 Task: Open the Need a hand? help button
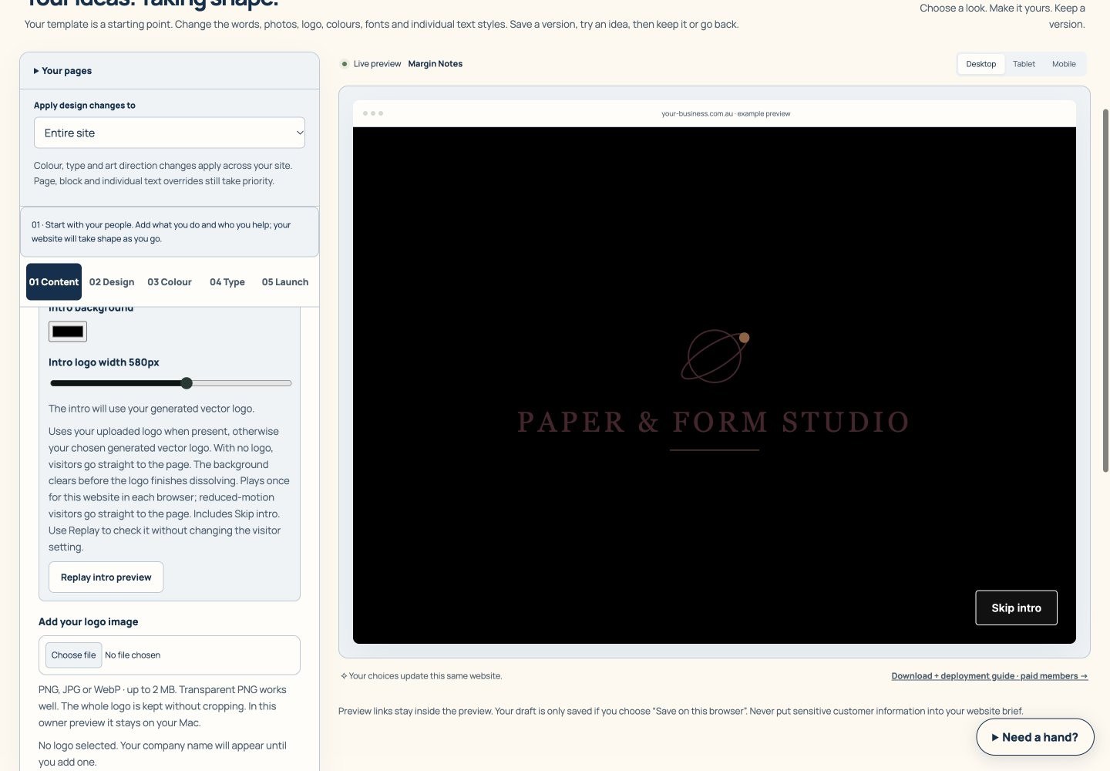click(1035, 737)
